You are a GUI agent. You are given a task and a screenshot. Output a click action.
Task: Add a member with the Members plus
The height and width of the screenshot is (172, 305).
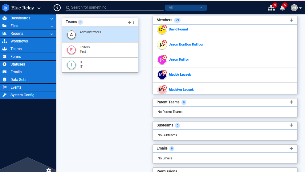[x=291, y=20]
